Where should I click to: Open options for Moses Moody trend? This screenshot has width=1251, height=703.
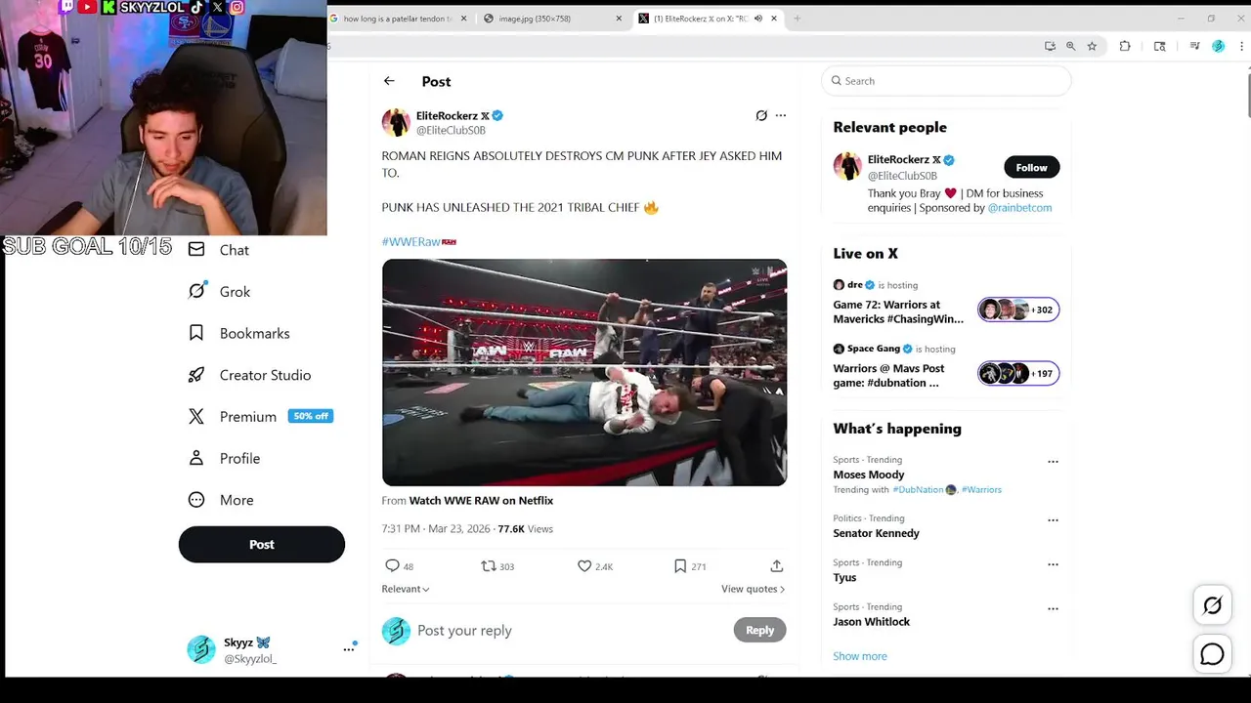(x=1053, y=462)
